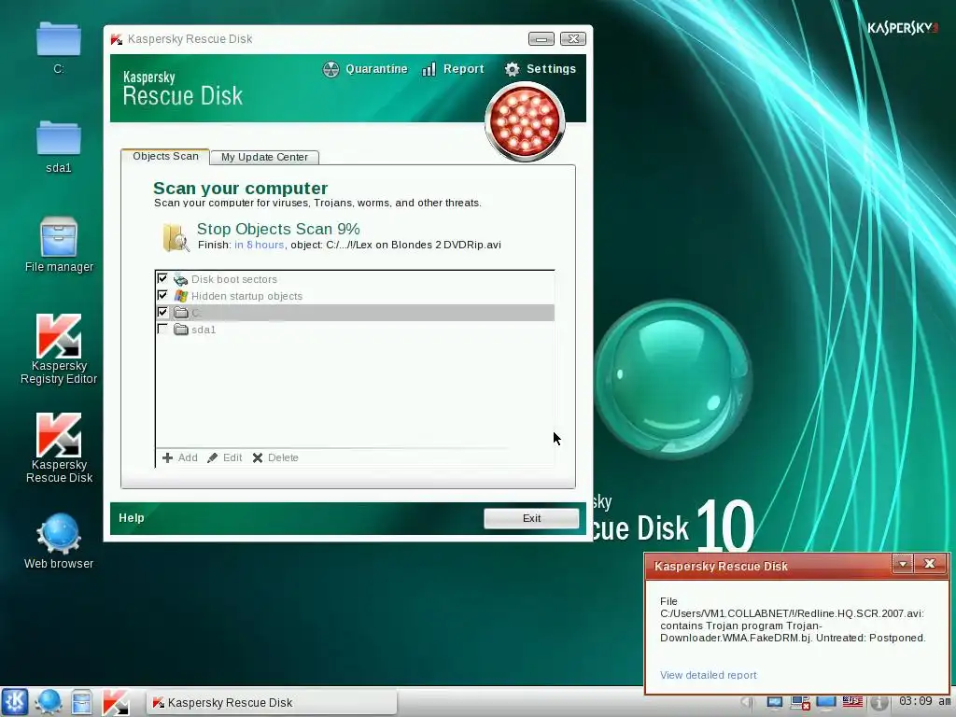Click the taskbar Kaspersky launcher icon
The image size is (956, 717).
[115, 702]
